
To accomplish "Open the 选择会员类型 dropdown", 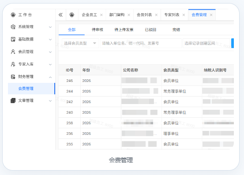I will coord(80,43).
